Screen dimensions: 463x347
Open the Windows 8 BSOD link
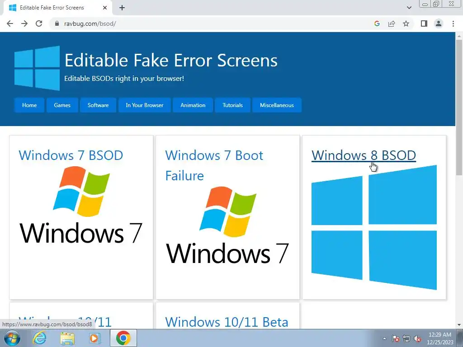(x=364, y=155)
